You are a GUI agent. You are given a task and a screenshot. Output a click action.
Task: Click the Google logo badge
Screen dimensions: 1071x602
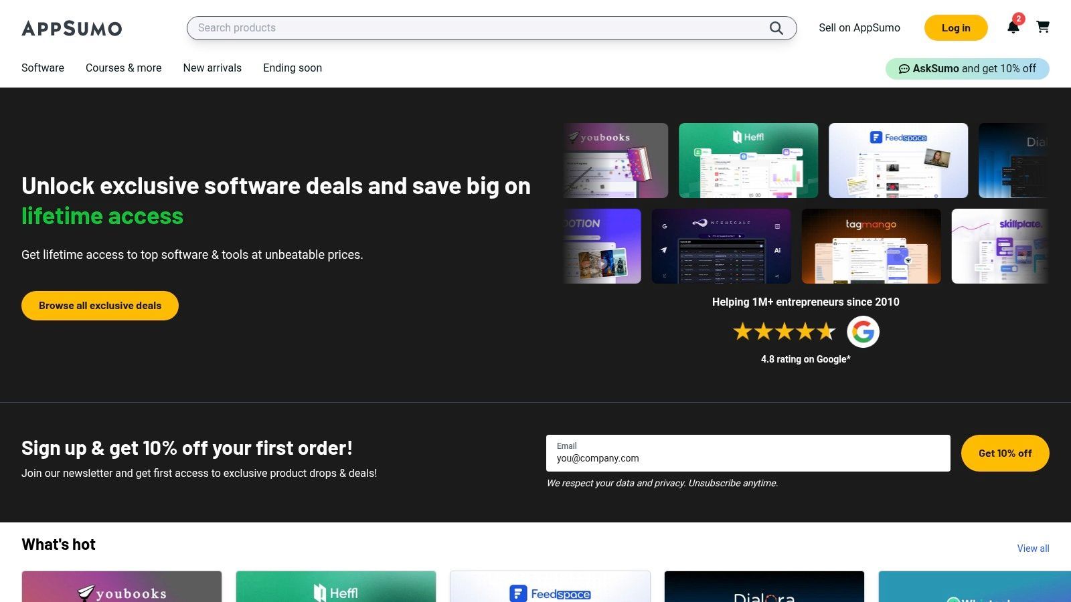863,332
